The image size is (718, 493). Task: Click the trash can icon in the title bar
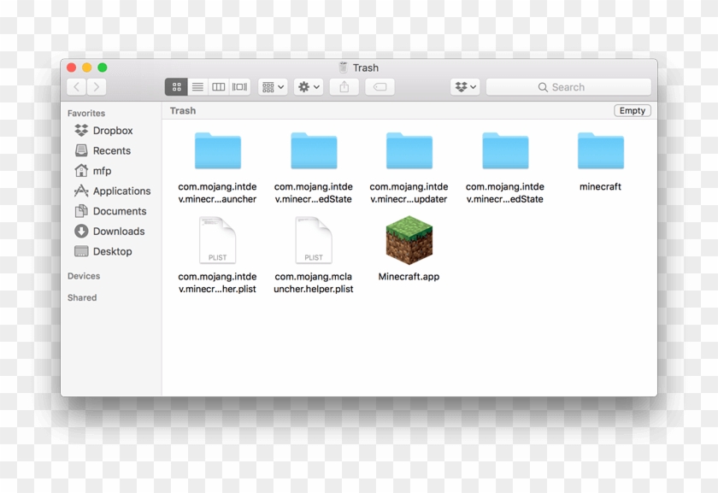tap(343, 67)
